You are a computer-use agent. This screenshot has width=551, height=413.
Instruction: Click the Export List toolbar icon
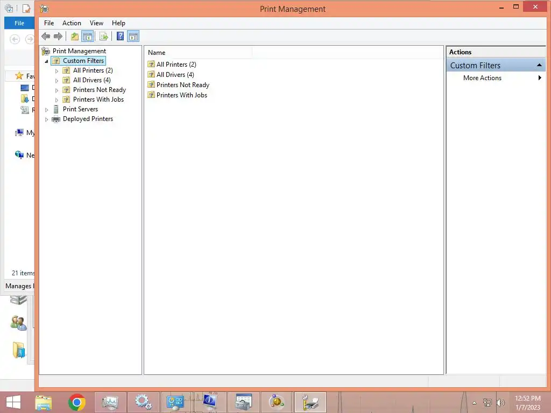point(104,36)
